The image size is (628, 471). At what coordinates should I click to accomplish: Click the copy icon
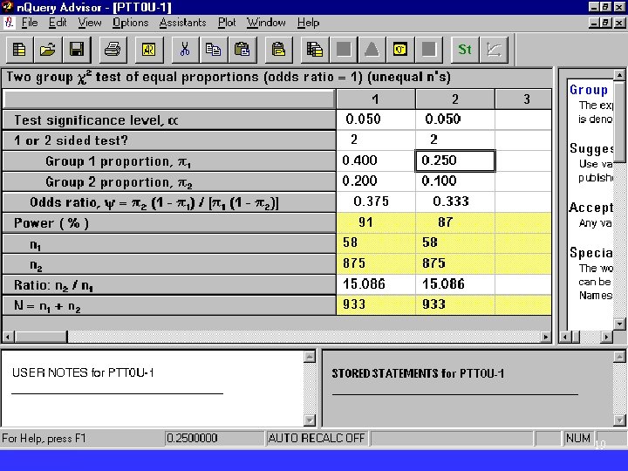pos(213,50)
